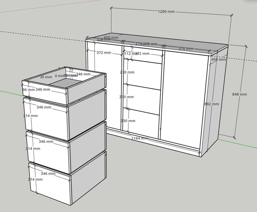The image size is (257, 212).
Task: Select the 230 mm dimension of lowest cabinet drawer
Action: 128,121
